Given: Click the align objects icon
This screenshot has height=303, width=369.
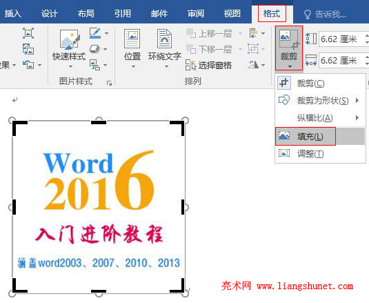Looking at the screenshot, I should (253, 33).
